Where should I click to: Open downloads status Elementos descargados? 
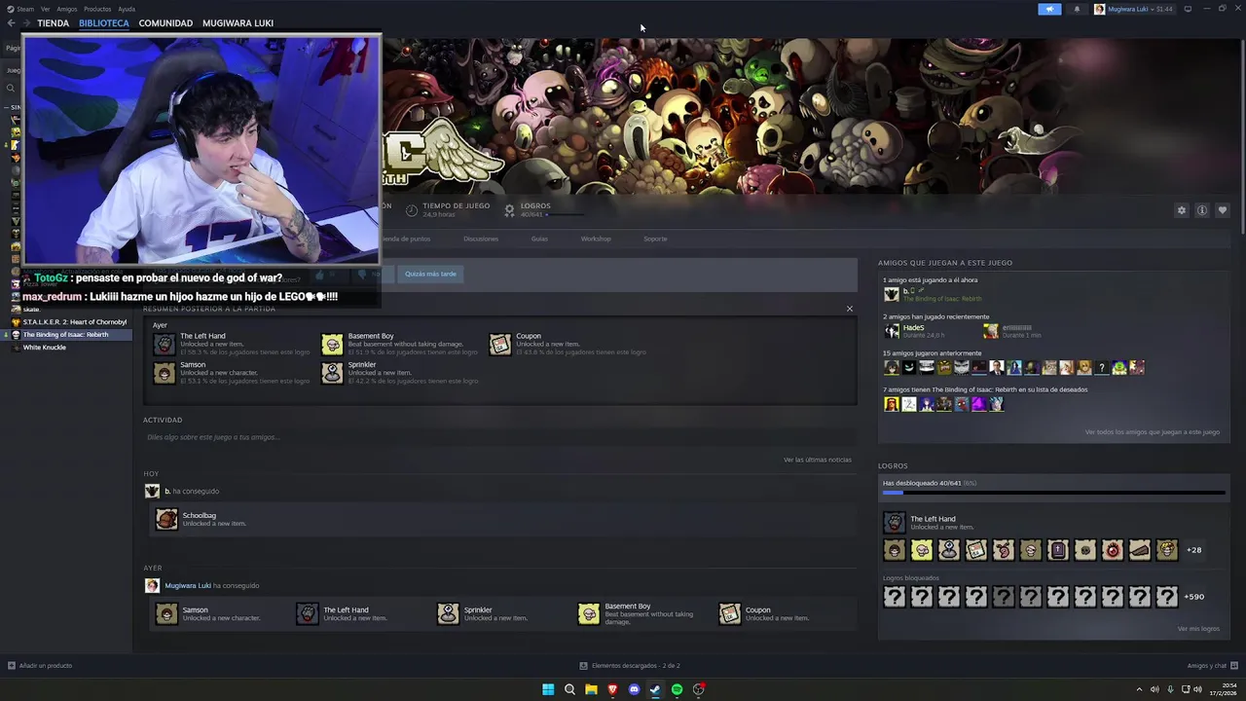click(x=630, y=666)
